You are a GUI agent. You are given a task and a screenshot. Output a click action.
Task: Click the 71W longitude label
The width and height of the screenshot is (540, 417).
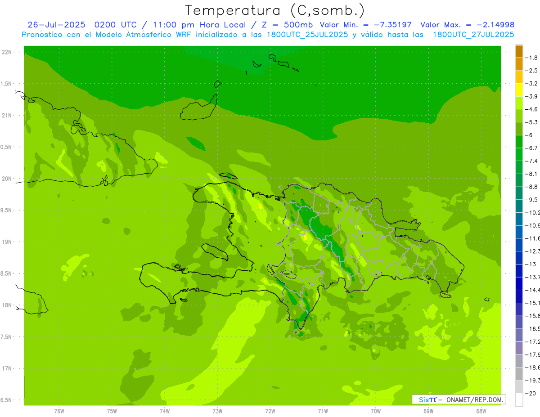[323, 411]
